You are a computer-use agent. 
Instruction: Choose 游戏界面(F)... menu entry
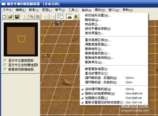114,33
